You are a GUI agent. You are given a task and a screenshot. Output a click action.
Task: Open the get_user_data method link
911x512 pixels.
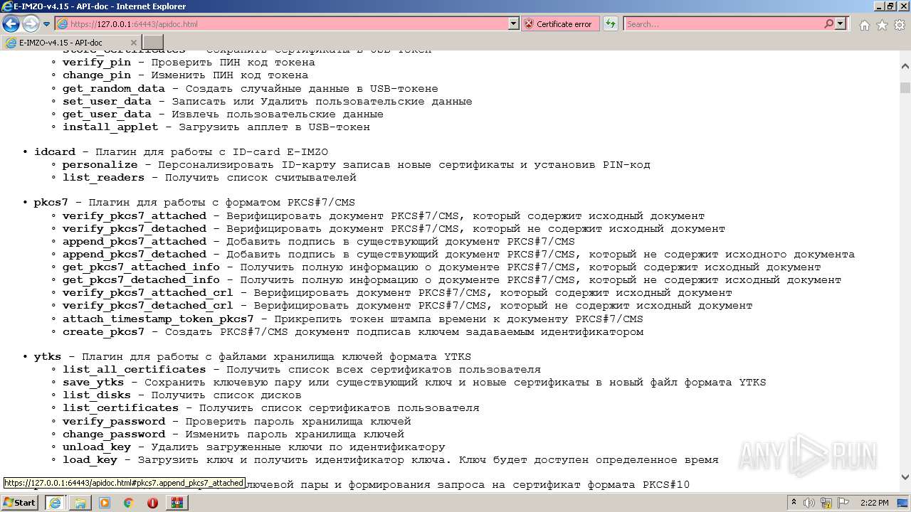pos(107,114)
